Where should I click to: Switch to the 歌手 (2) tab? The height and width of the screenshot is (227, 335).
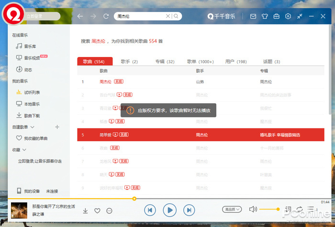pos(129,62)
